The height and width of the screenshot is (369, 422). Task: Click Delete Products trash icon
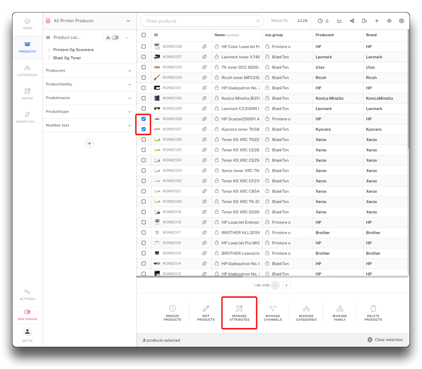click(373, 309)
